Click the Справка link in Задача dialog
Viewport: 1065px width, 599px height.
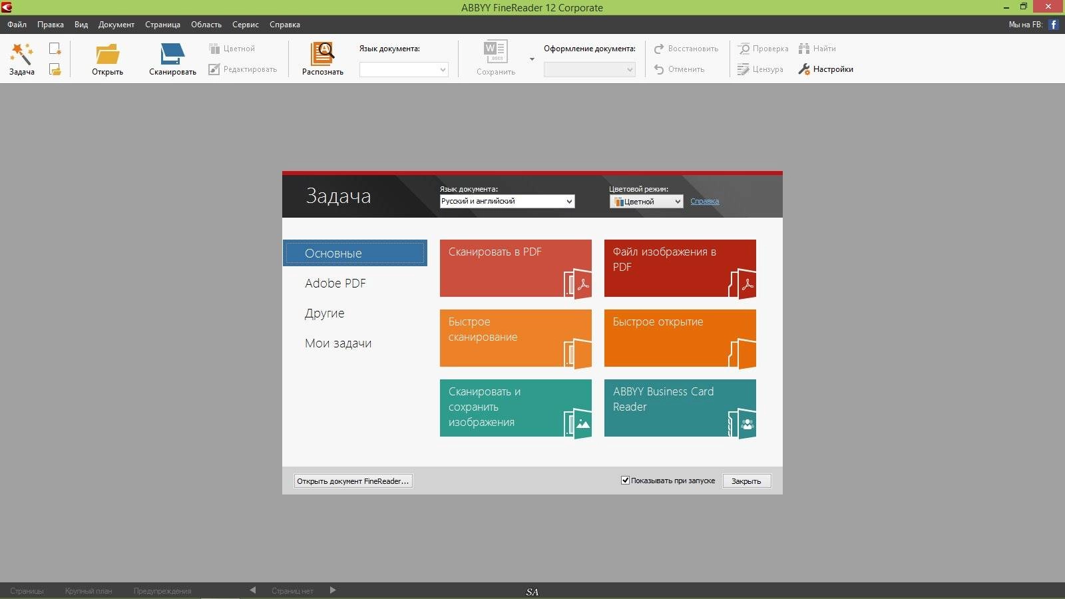tap(705, 201)
